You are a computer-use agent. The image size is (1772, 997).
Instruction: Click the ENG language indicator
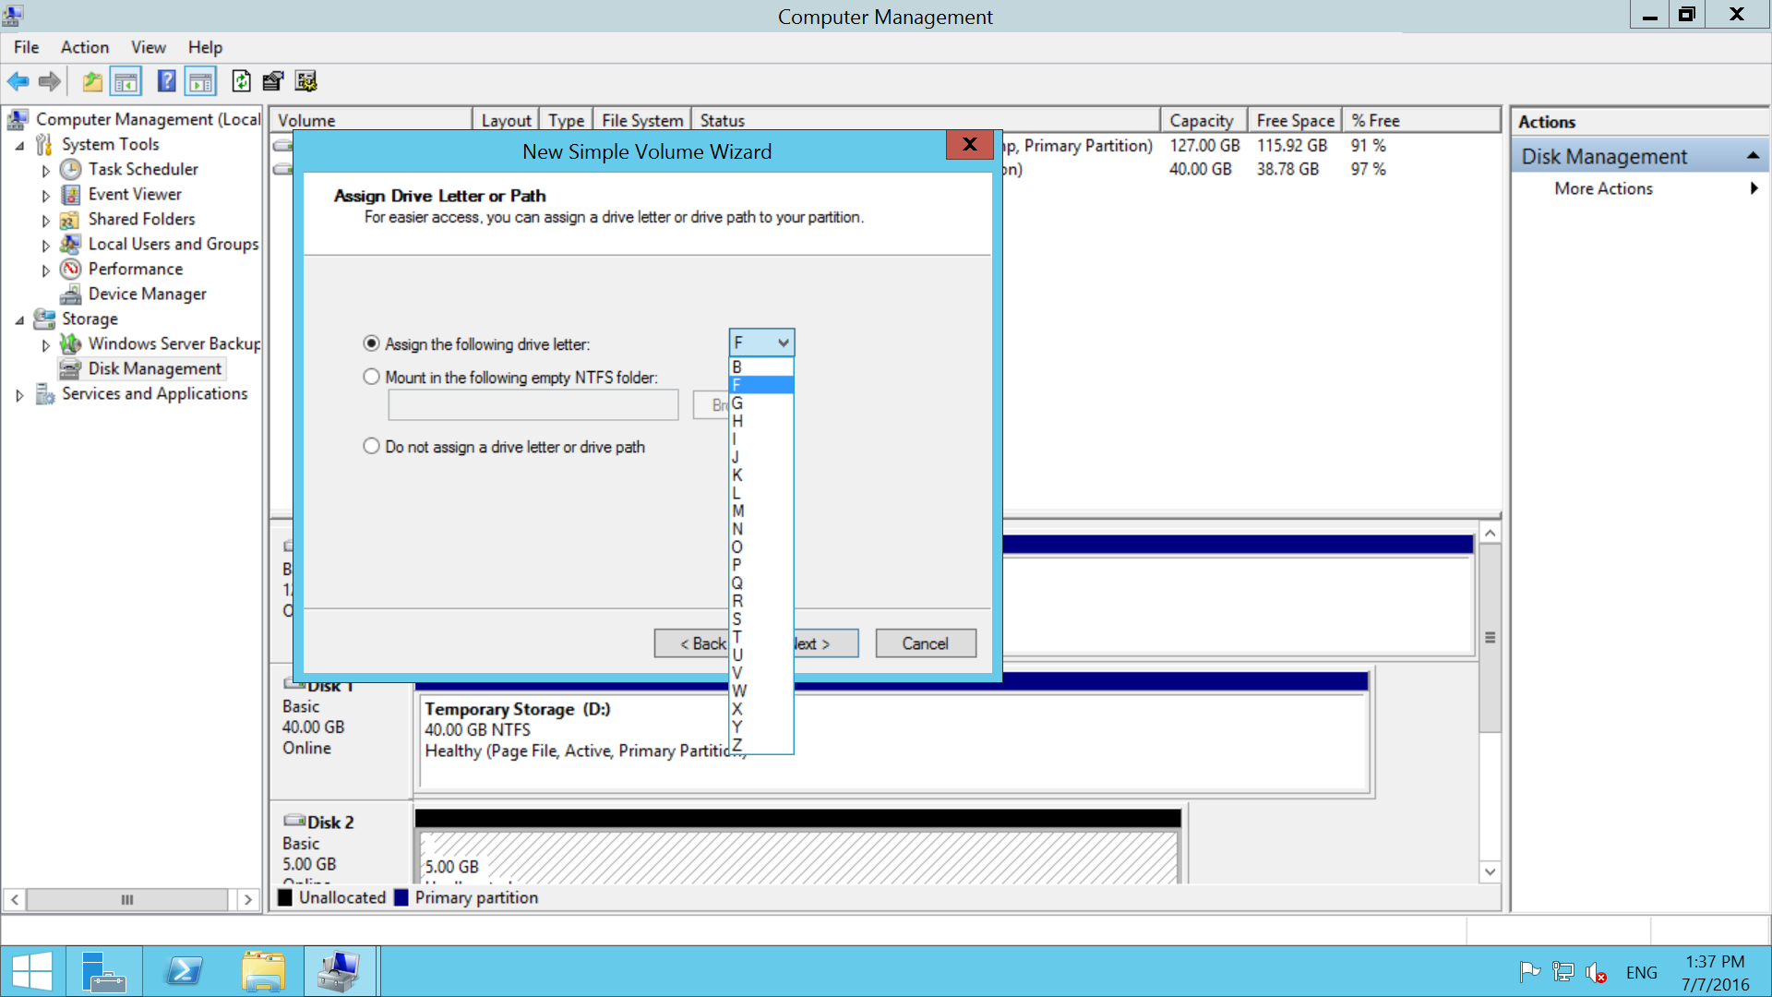pos(1642,972)
